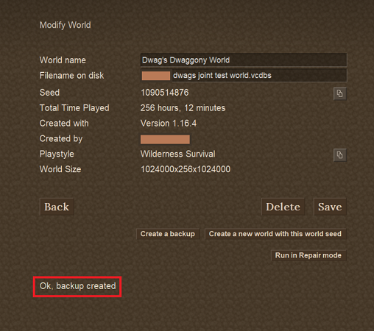Click the Created by label

tap(61, 139)
